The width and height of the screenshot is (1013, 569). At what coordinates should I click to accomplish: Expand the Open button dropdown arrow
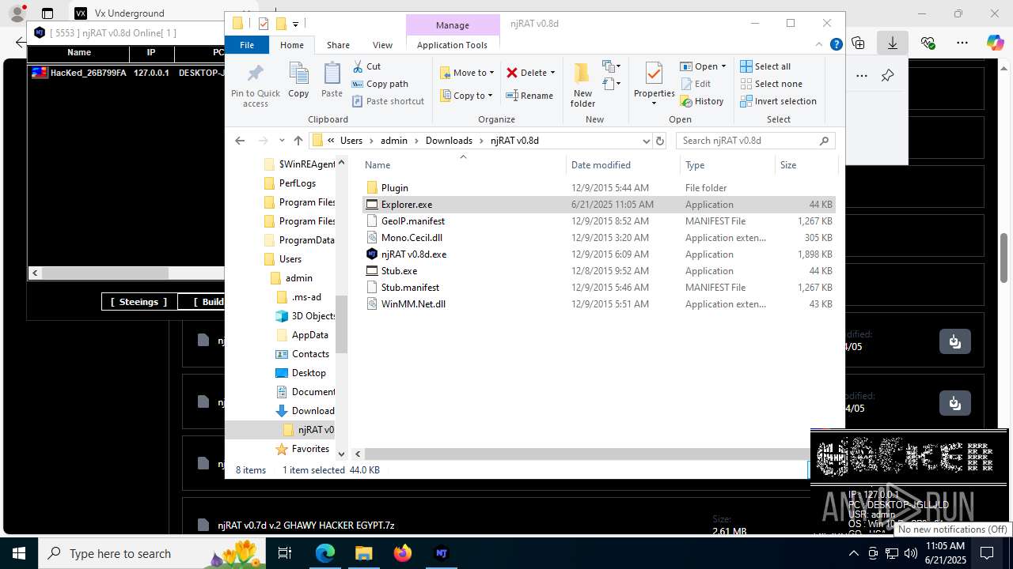723,66
